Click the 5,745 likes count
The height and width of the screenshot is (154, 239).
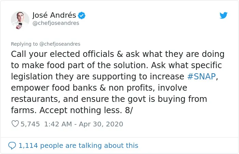pos(30,124)
